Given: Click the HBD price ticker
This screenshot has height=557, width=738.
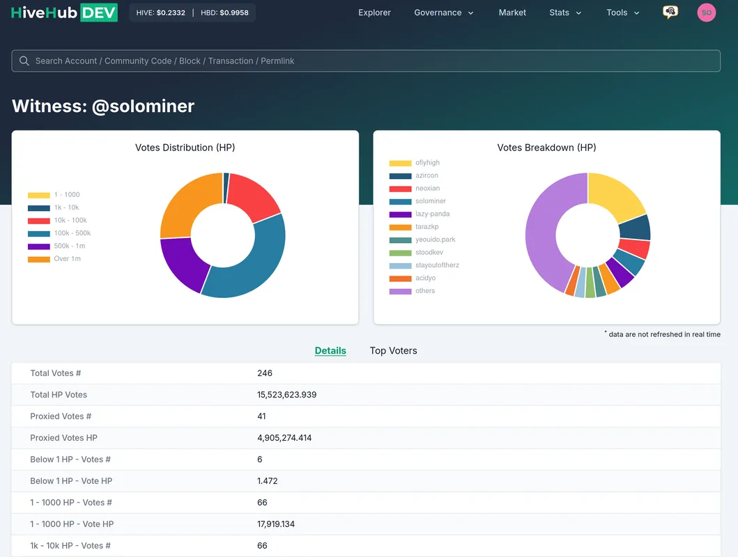Looking at the screenshot, I should coord(224,13).
